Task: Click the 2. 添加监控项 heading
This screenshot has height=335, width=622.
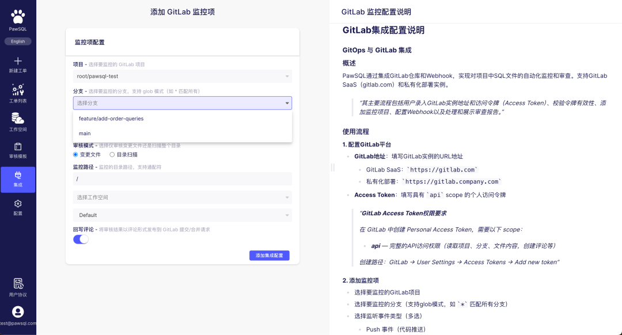Action: click(361, 281)
